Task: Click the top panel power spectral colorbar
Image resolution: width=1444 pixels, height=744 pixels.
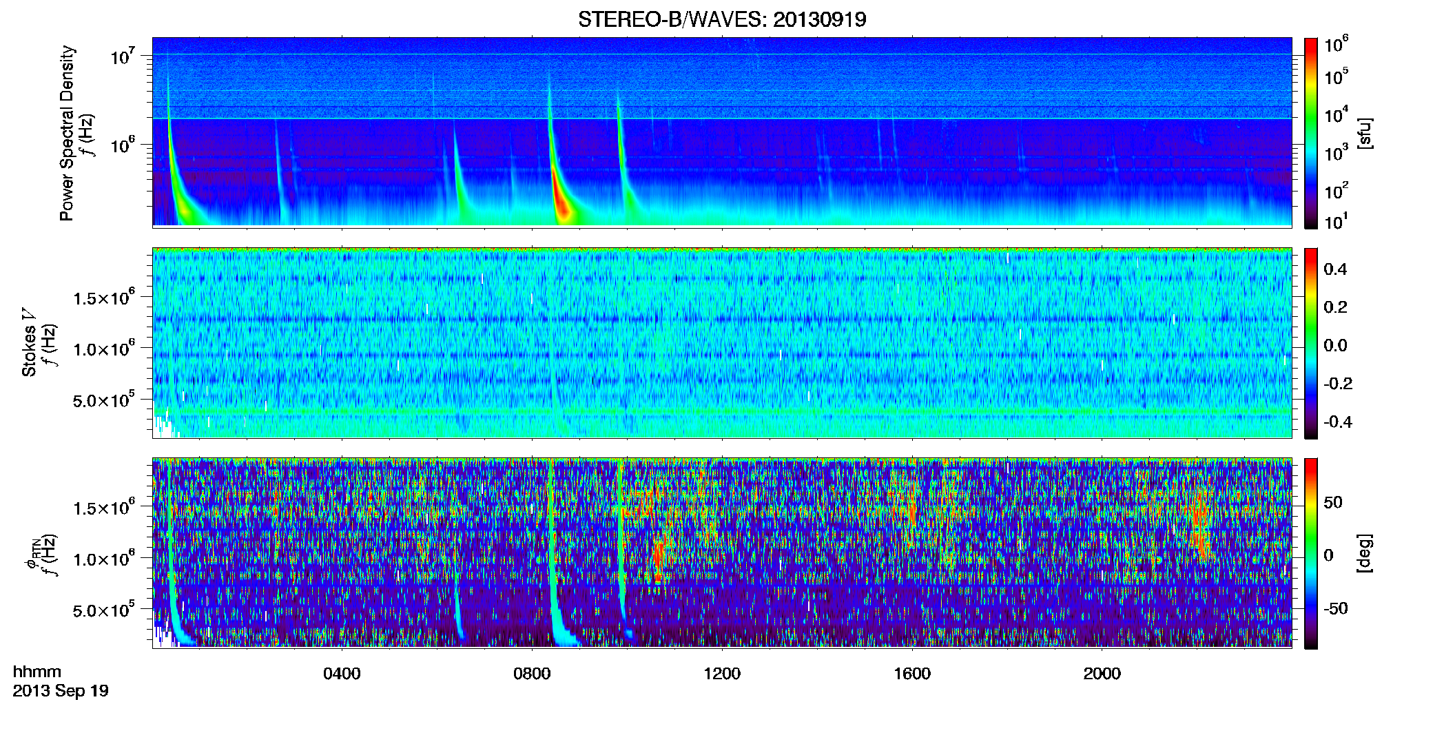Action: tap(1311, 133)
